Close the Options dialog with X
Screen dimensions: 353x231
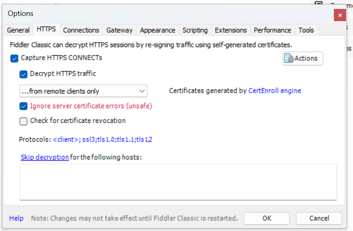340,15
